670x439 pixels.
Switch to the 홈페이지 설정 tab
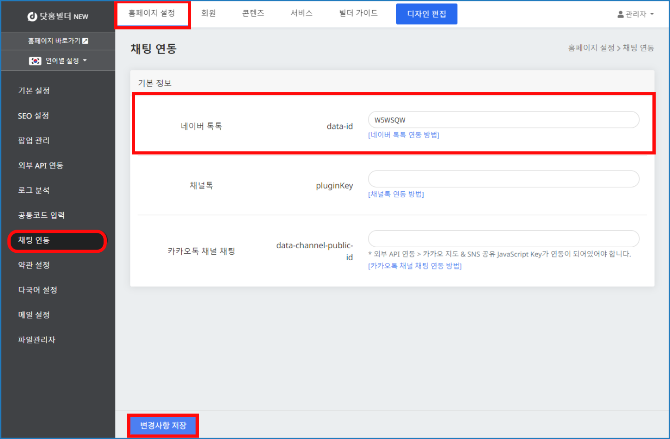coord(152,13)
